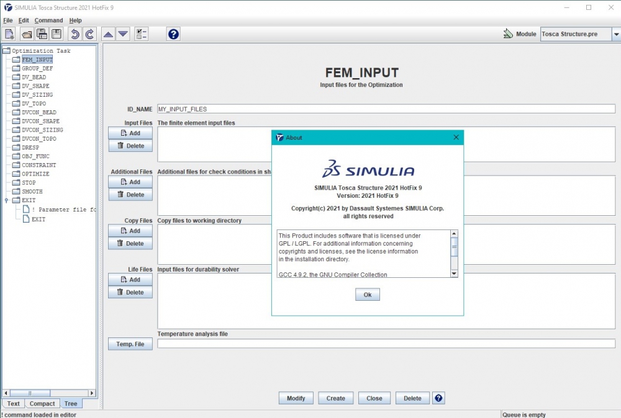Open the Help menu
Screen dimensions: 621x418
(75, 20)
